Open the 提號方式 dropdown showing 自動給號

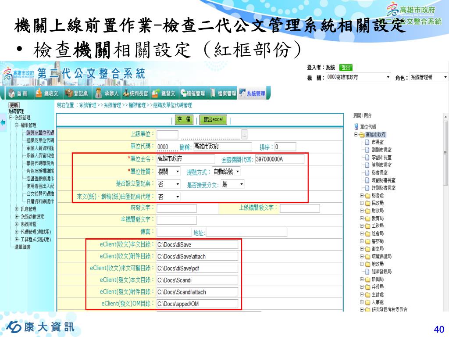[226, 172]
